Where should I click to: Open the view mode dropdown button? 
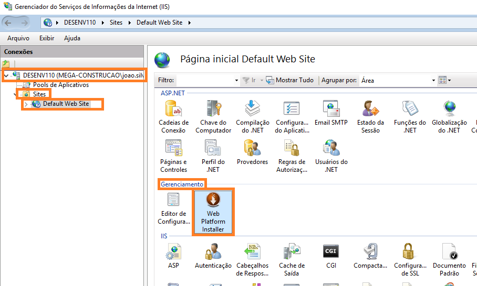tap(445, 81)
